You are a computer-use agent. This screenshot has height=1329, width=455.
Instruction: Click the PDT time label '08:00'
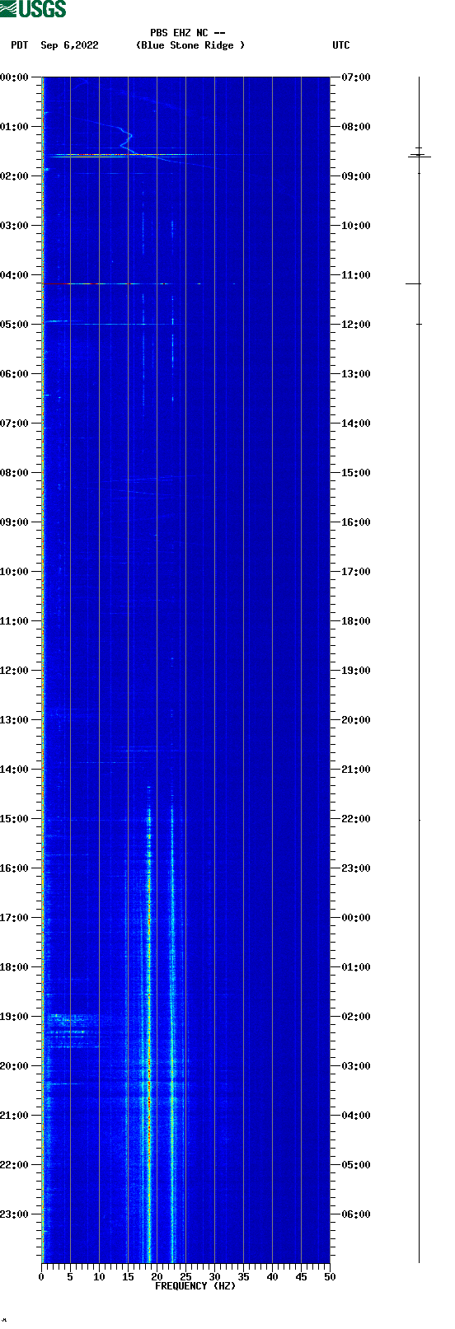point(15,473)
